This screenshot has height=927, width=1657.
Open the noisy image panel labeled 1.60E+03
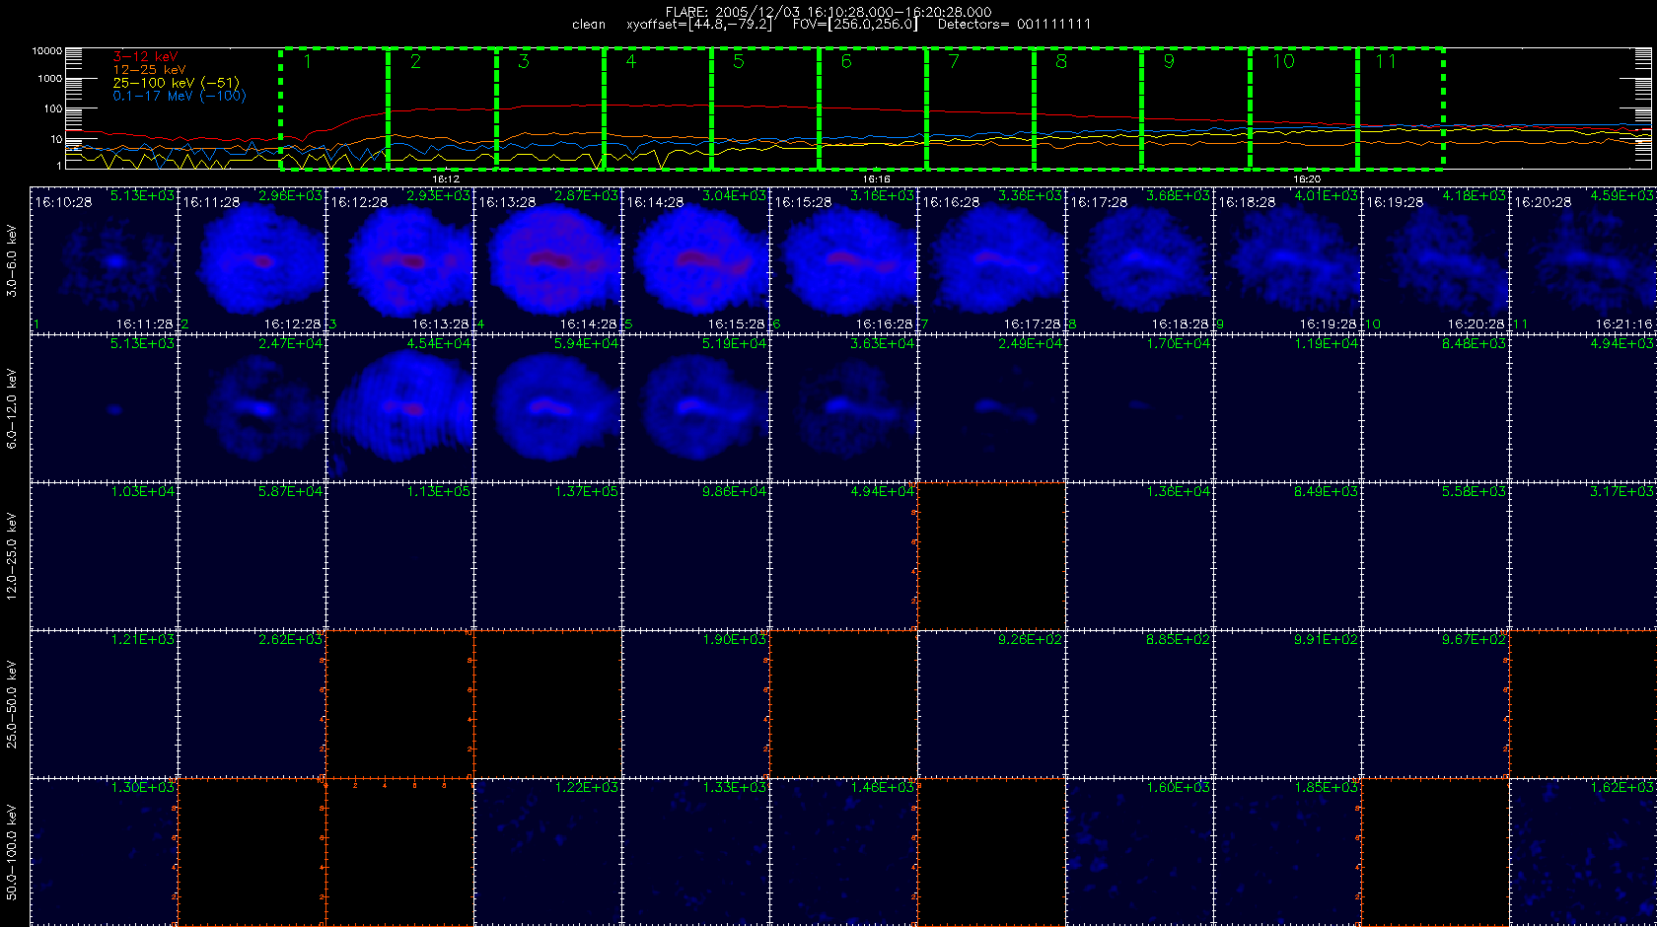(x=1139, y=852)
